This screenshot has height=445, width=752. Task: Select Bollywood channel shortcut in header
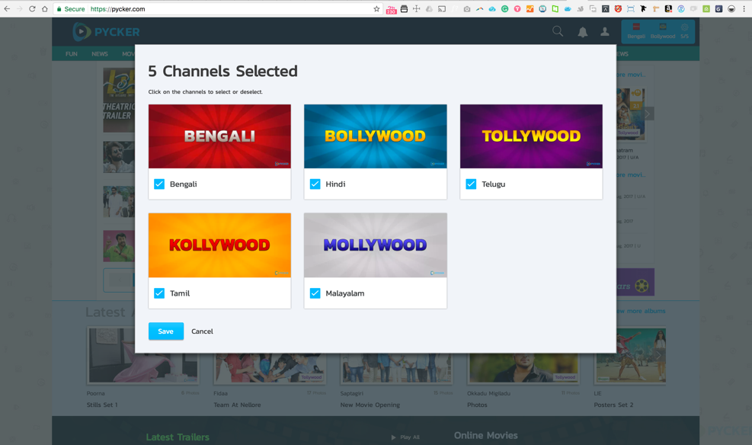663,30
